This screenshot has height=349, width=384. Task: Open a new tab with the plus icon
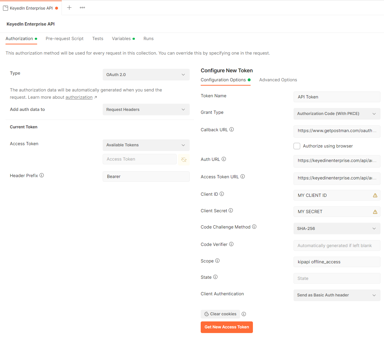[69, 8]
